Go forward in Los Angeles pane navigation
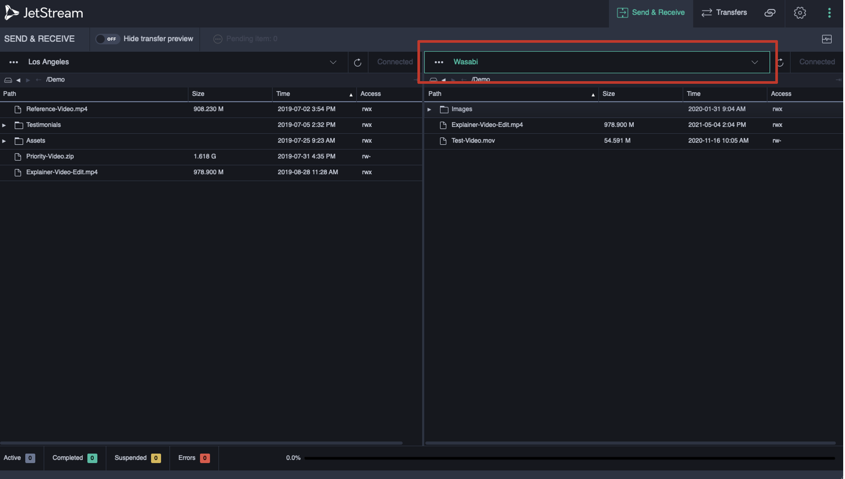845x479 pixels. (28, 80)
